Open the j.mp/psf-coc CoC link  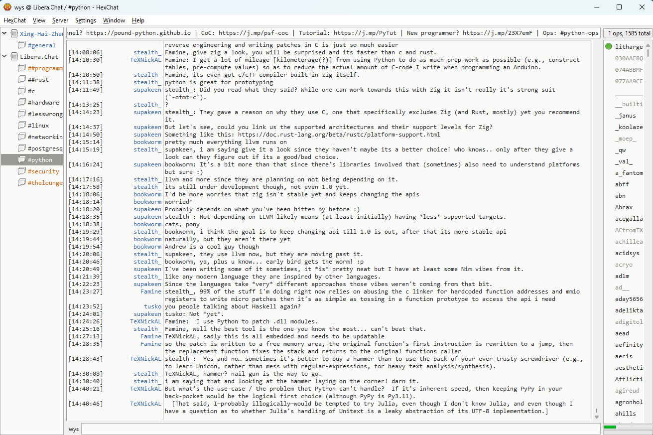coord(253,33)
